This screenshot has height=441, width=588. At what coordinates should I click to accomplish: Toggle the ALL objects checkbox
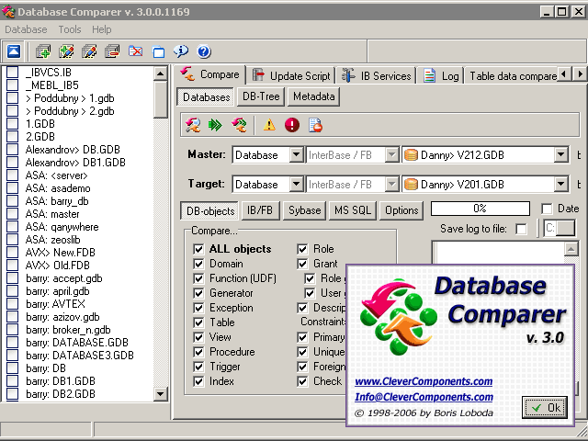198,249
